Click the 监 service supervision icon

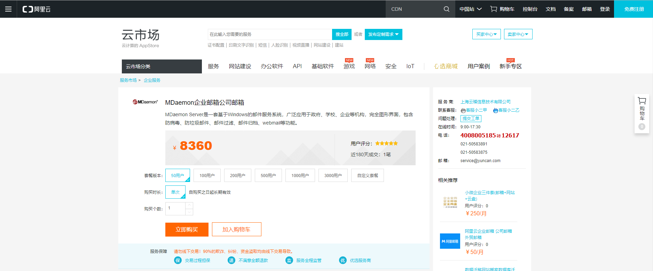click(x=289, y=260)
